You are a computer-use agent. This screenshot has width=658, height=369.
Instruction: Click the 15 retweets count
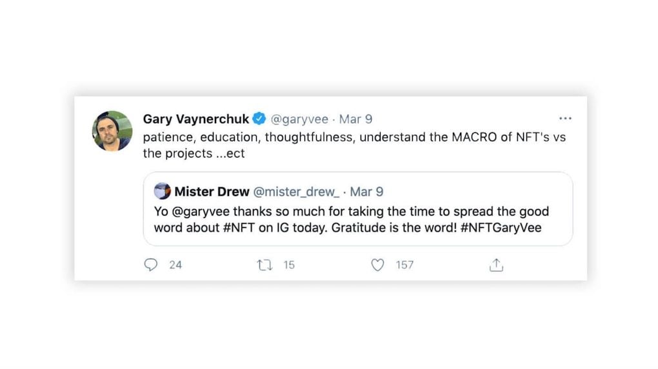pyautogui.click(x=288, y=264)
